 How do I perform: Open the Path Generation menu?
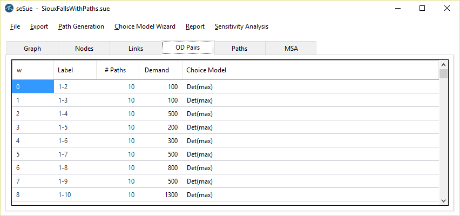tap(81, 26)
